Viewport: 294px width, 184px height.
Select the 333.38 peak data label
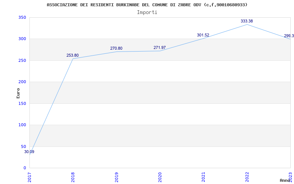click(247, 21)
